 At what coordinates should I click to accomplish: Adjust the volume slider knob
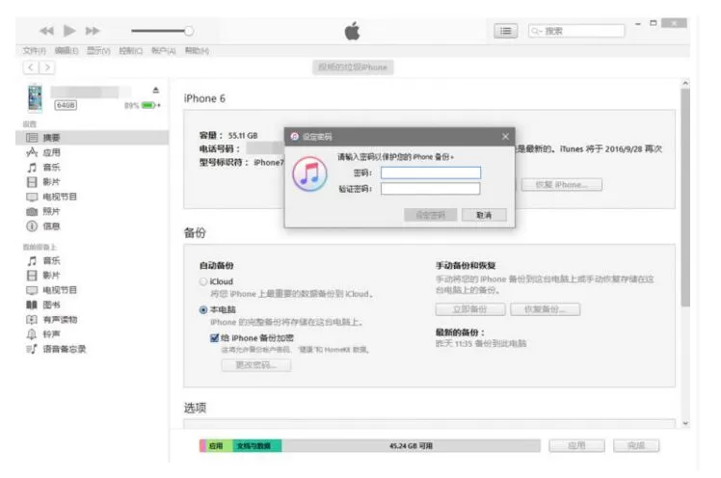pyautogui.click(x=189, y=31)
